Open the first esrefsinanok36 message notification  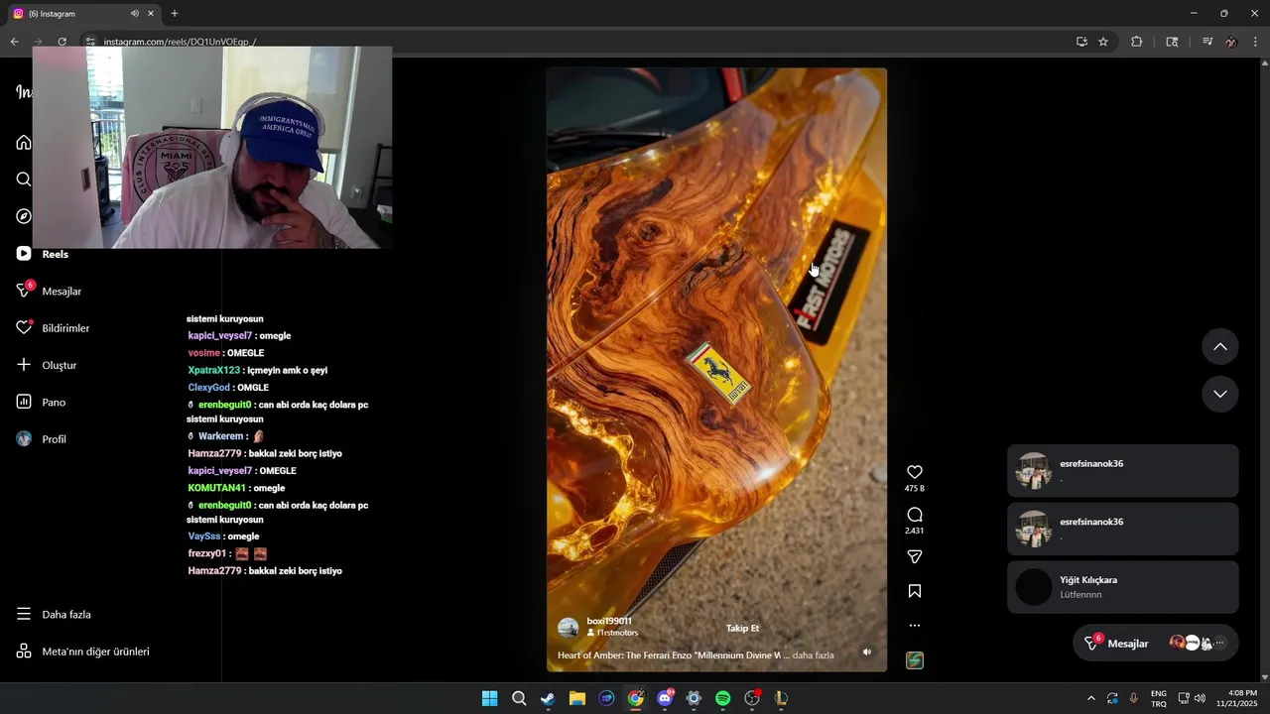[x=1122, y=471]
